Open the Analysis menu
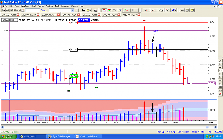Viewport: 223px width, 139px height. pyautogui.click(x=49, y=6)
